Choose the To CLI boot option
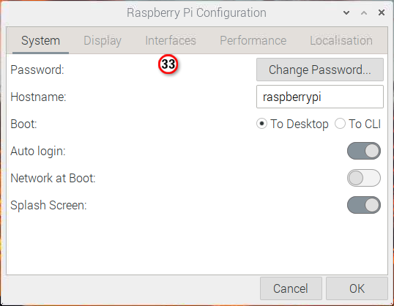Screen dimensions: 394x306 pos(358,124)
